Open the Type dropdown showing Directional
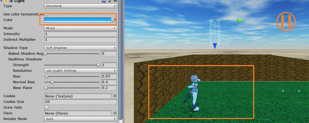The height and width of the screenshot is (123, 309). tap(81, 6)
